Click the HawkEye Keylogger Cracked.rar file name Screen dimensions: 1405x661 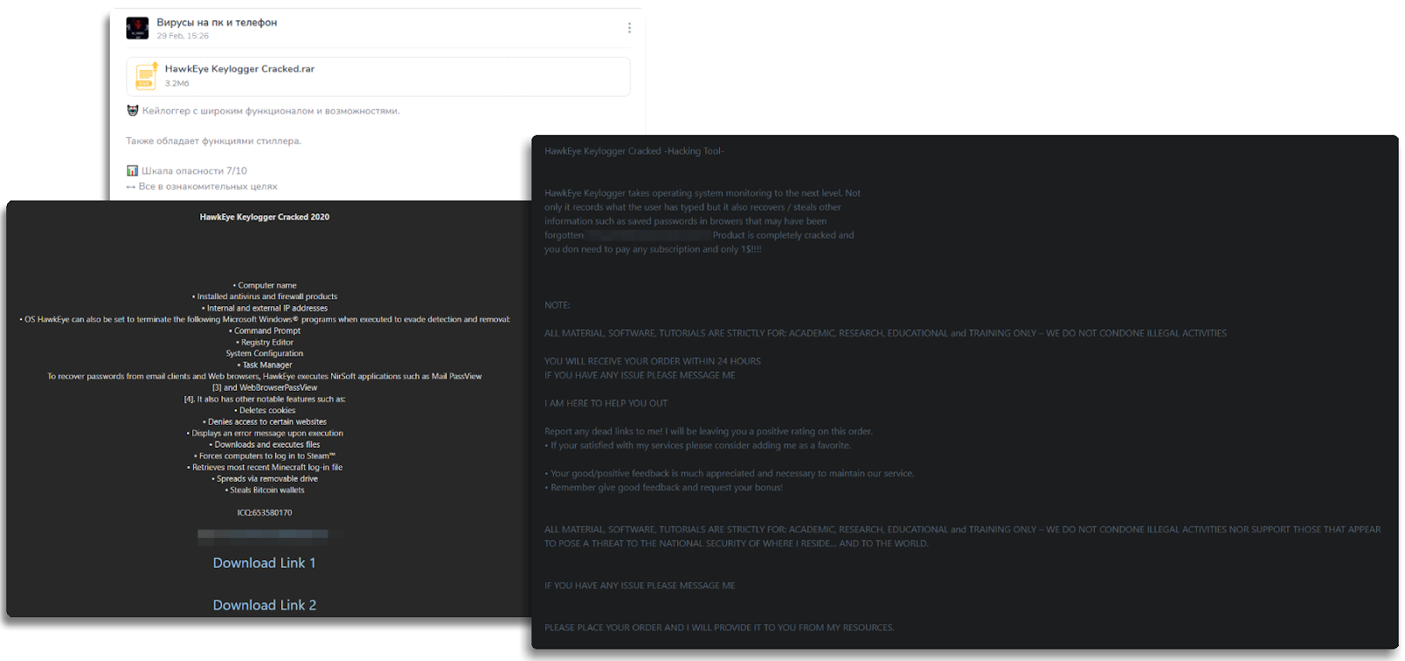(240, 68)
